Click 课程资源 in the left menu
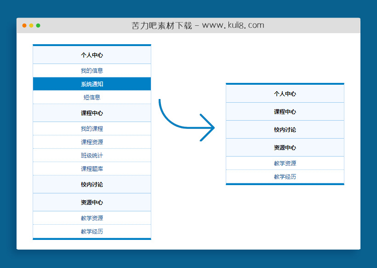 [x=92, y=142]
